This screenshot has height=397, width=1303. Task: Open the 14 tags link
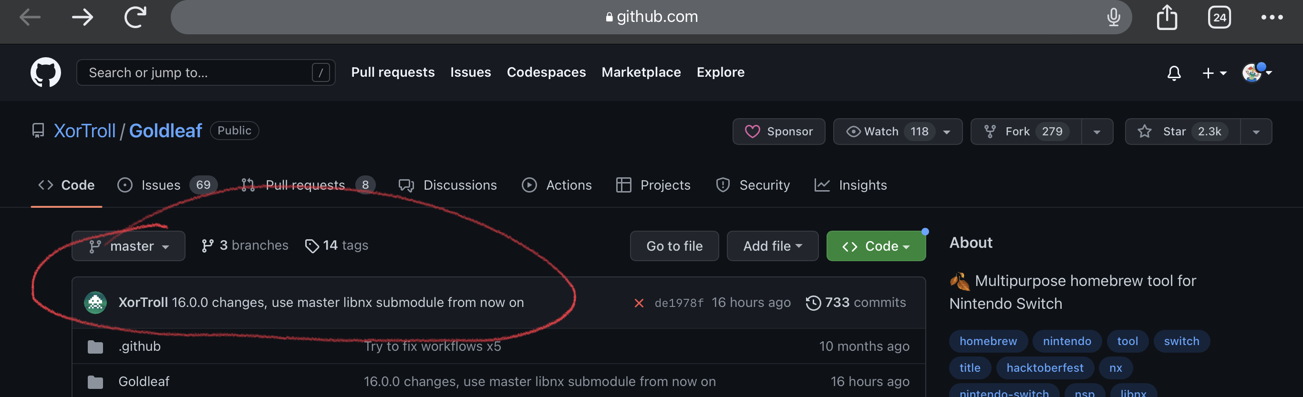tap(336, 245)
